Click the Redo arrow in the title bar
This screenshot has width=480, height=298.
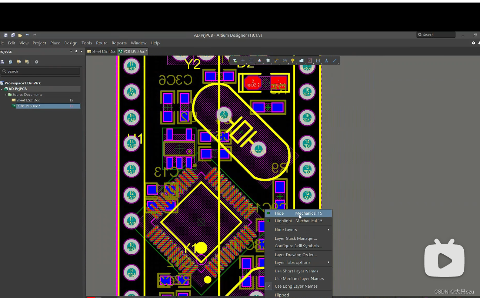click(35, 35)
